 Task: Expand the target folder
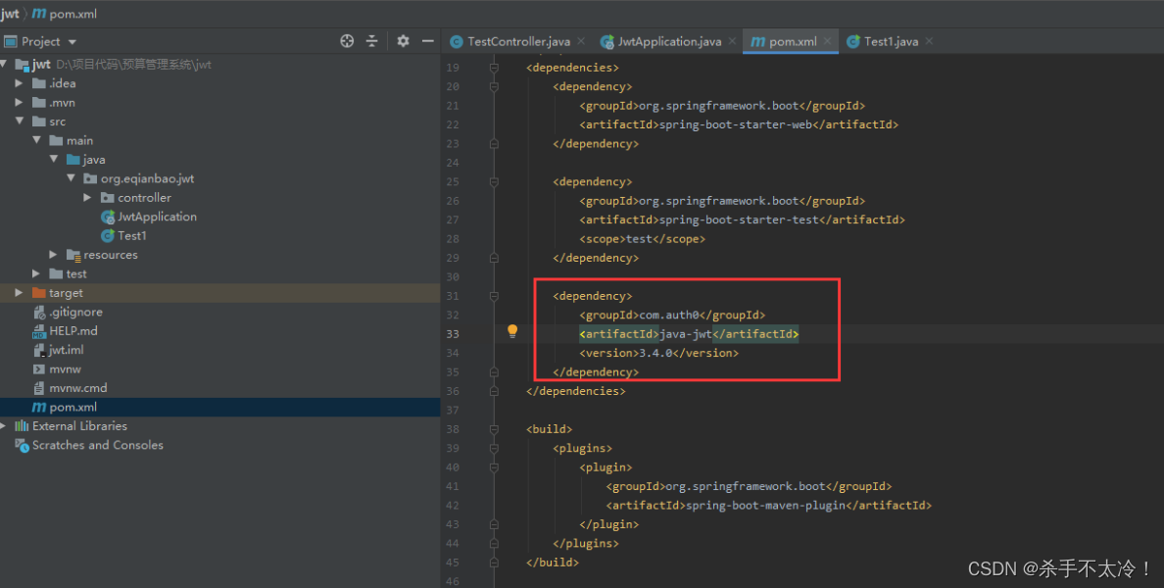(x=19, y=293)
